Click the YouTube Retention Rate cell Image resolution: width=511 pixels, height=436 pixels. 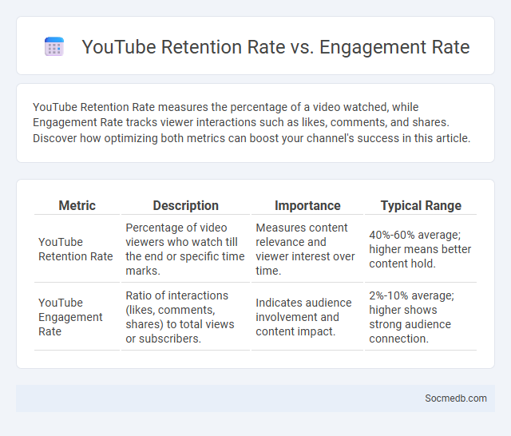pyautogui.click(x=77, y=249)
